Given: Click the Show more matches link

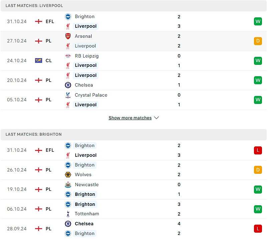Looking at the screenshot, I should tap(130, 118).
